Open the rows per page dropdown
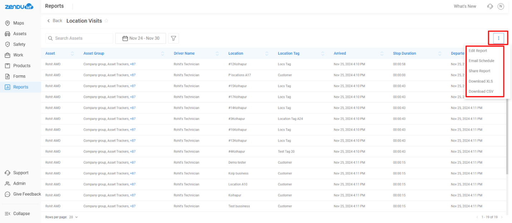Viewport: 512px width, 223px height. [73, 217]
